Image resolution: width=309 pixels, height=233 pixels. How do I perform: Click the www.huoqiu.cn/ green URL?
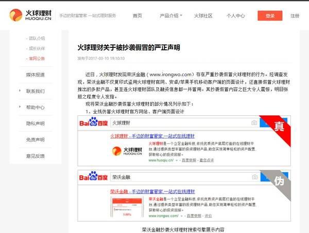click(x=161, y=160)
